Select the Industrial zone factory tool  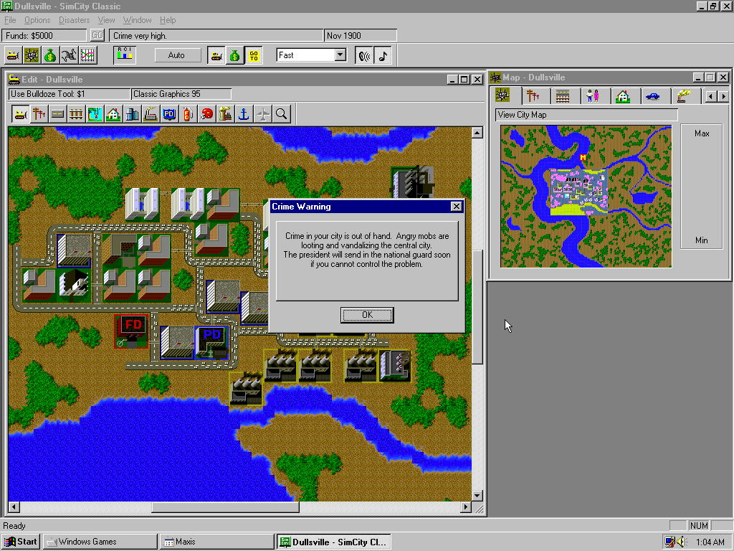(151, 114)
